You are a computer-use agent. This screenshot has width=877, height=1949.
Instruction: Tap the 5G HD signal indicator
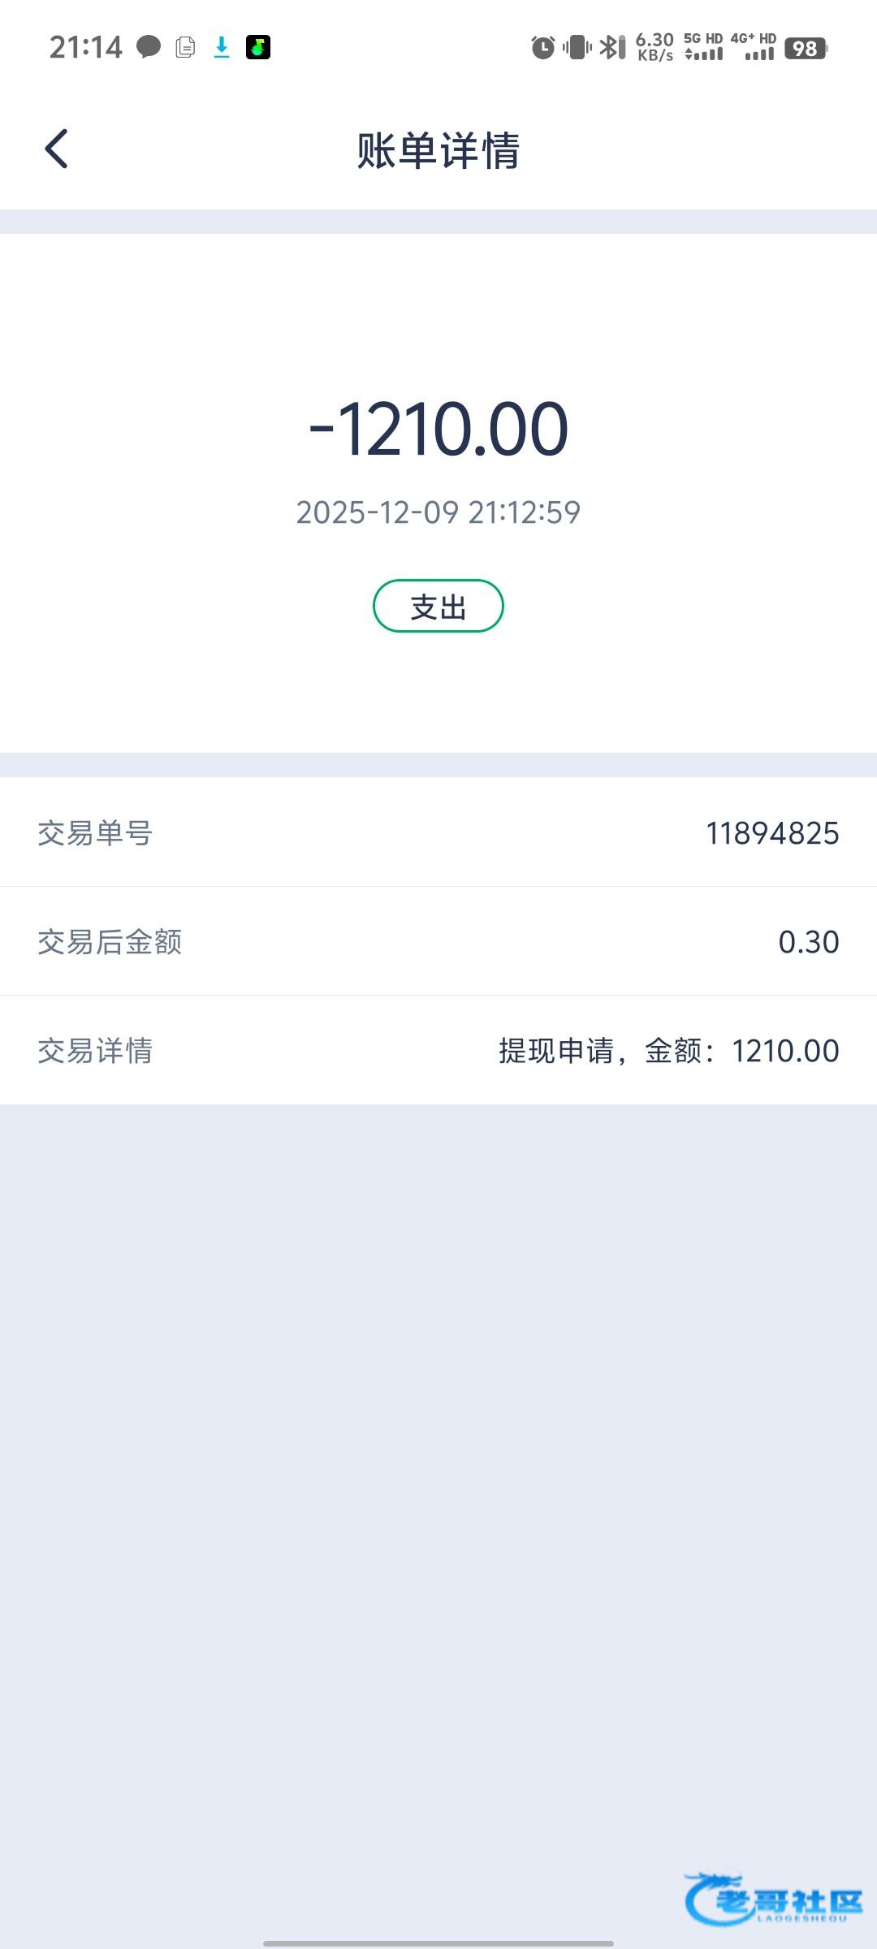[x=703, y=47]
